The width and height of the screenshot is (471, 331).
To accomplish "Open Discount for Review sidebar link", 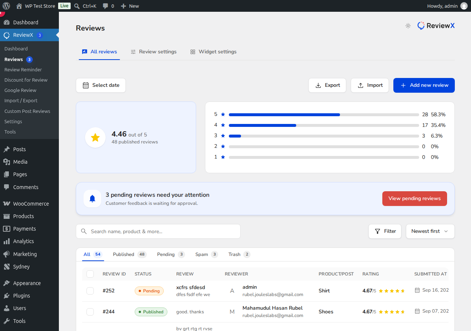I will pos(26,80).
